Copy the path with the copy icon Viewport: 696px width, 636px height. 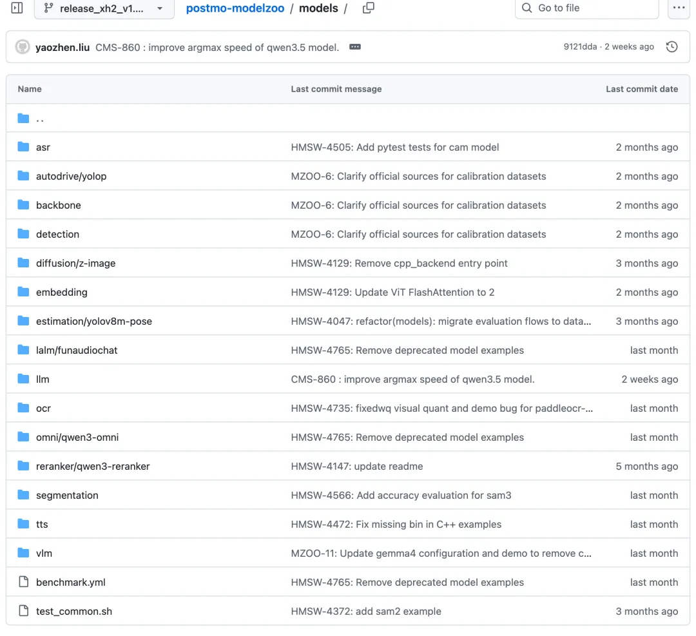coord(369,8)
